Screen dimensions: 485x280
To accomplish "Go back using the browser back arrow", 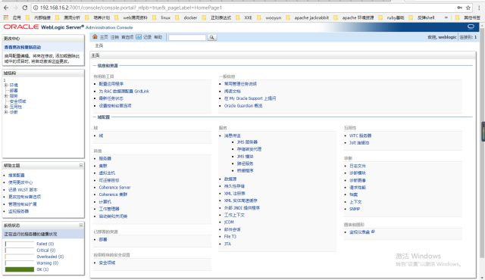I will [6, 8].
